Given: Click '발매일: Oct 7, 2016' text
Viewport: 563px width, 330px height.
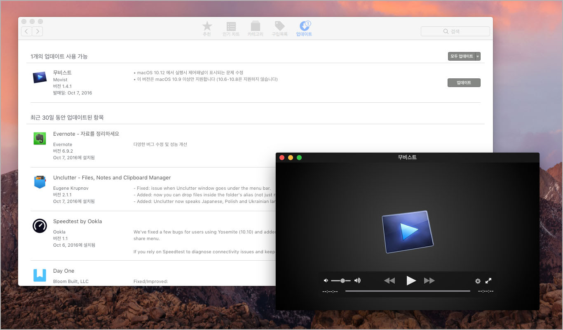Looking at the screenshot, I should pos(73,93).
